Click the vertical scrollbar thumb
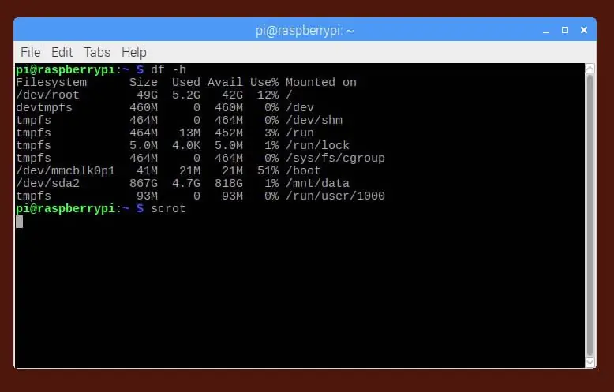 (590, 215)
